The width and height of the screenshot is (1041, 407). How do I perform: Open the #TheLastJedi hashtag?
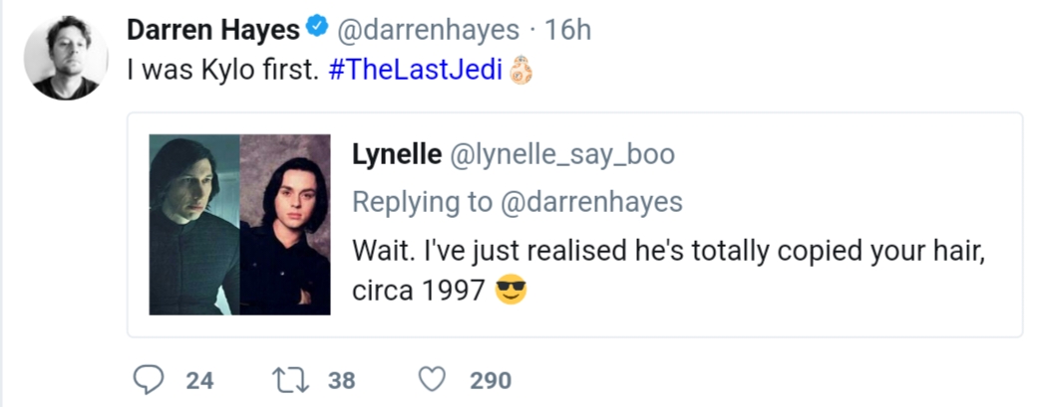pyautogui.click(x=415, y=74)
